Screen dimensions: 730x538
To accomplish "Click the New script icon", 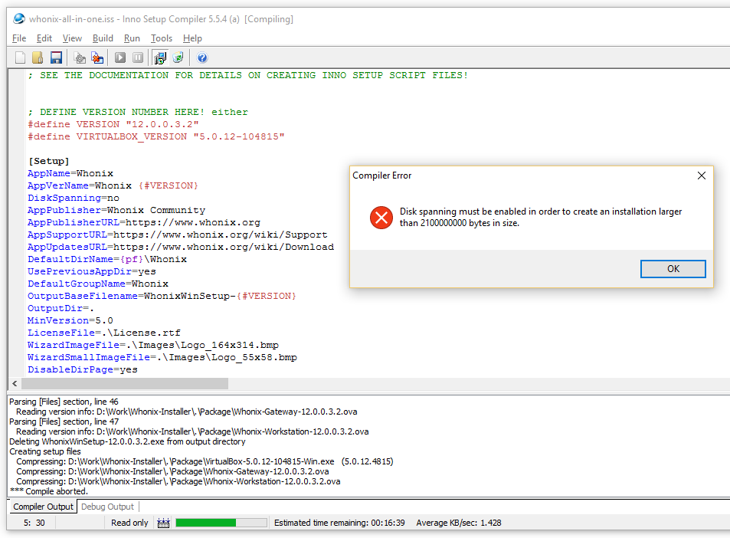I will click(20, 57).
